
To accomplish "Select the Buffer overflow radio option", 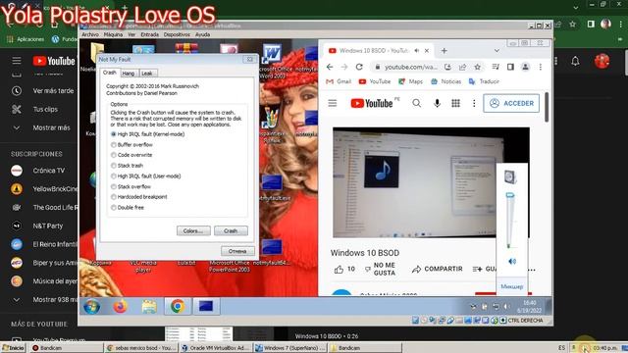I will (131, 144).
